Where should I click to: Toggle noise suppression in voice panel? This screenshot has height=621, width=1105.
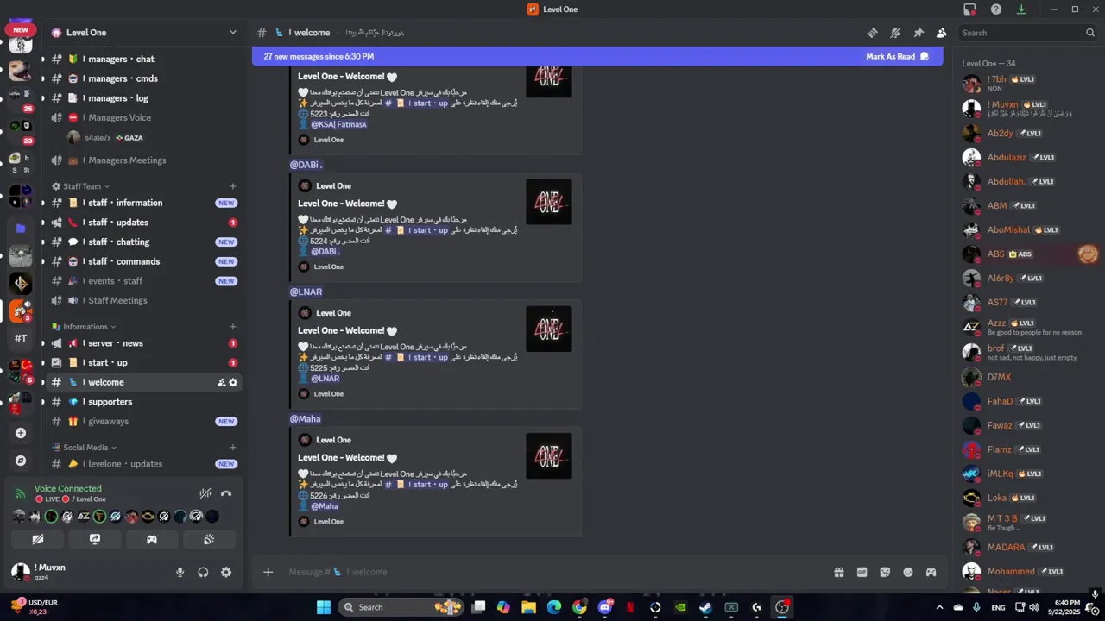point(205,493)
